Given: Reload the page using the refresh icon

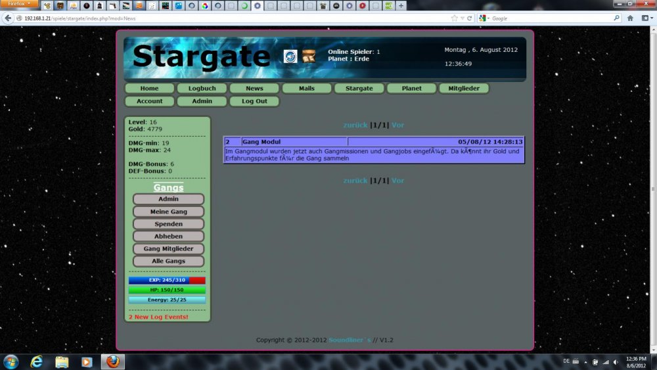Looking at the screenshot, I should click(x=470, y=18).
